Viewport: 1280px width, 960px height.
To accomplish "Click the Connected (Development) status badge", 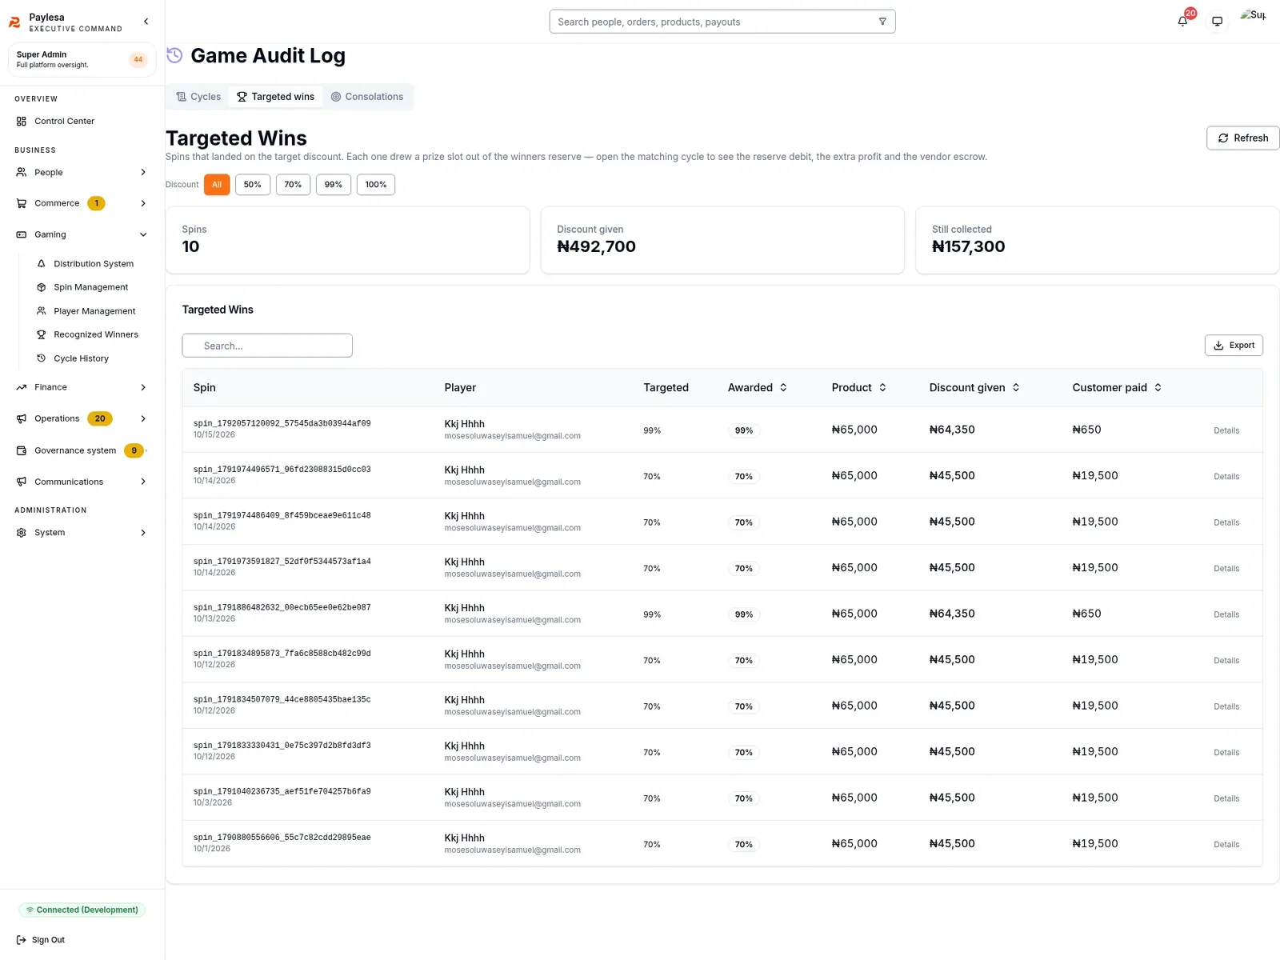I will coord(82,910).
